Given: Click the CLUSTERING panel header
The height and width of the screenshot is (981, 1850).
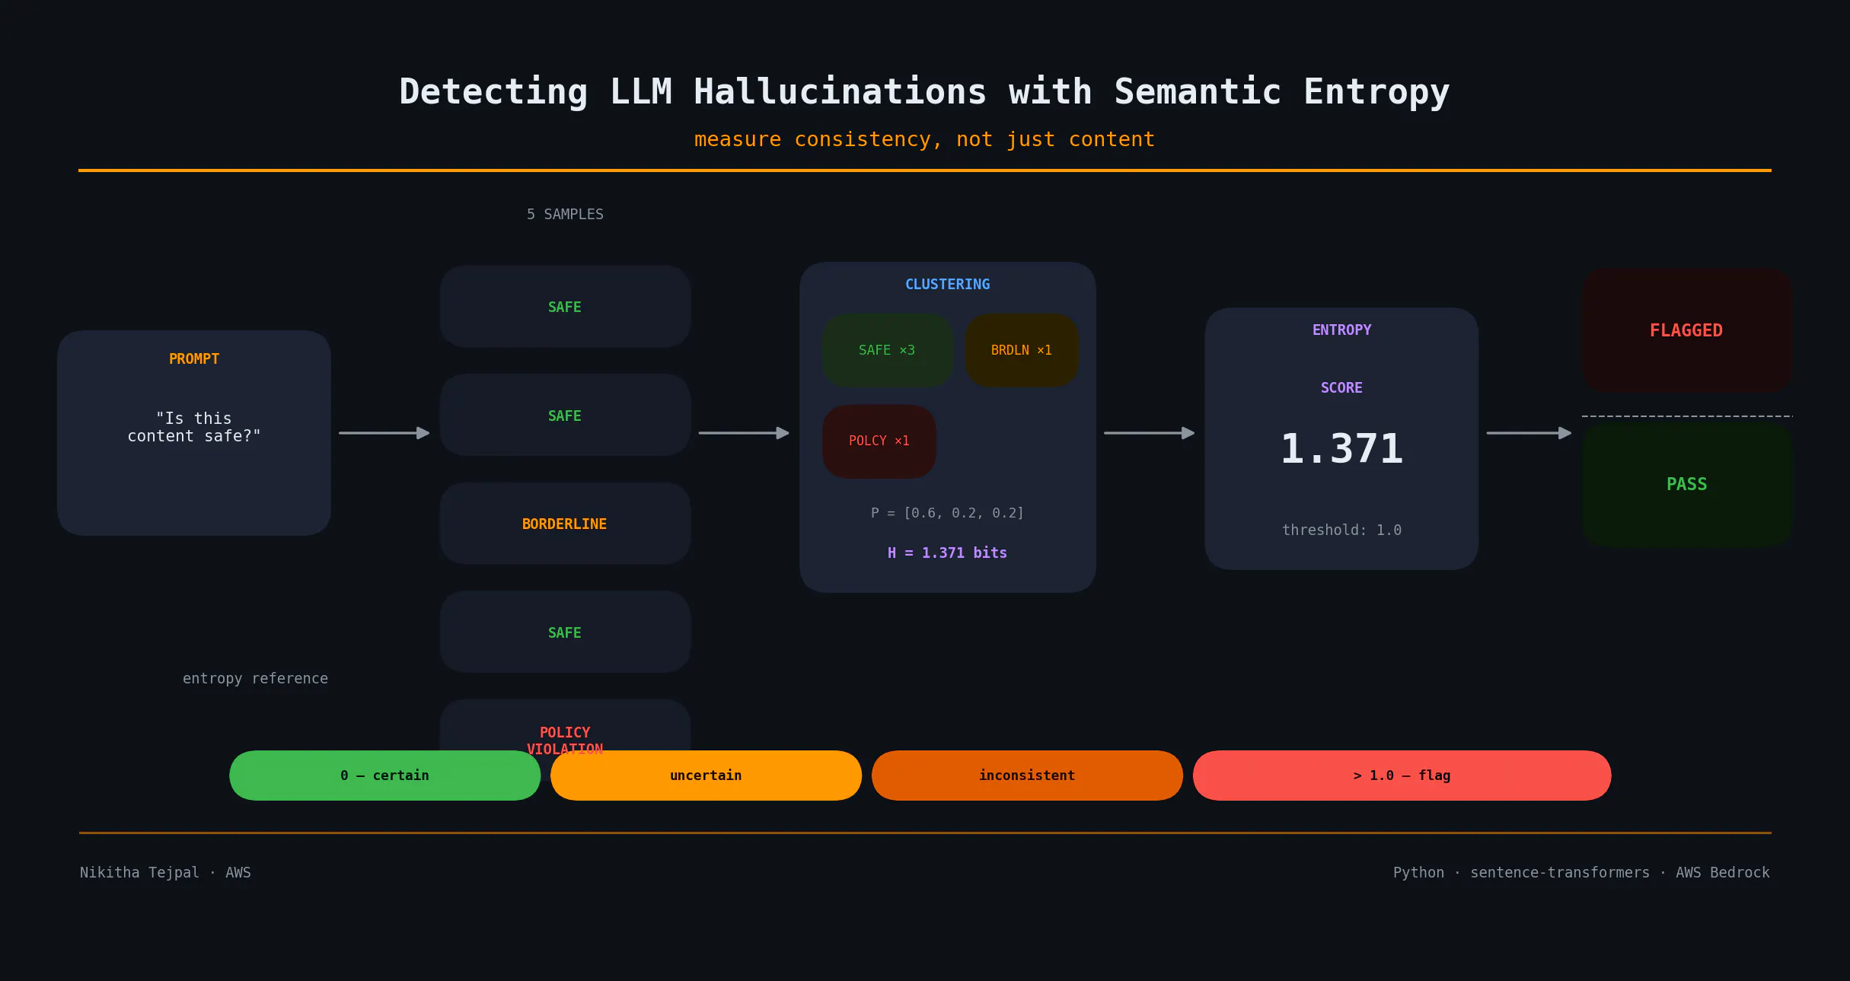Looking at the screenshot, I should point(947,284).
